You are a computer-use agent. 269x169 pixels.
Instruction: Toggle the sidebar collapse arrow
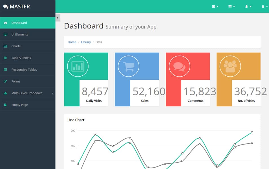(x=58, y=17)
